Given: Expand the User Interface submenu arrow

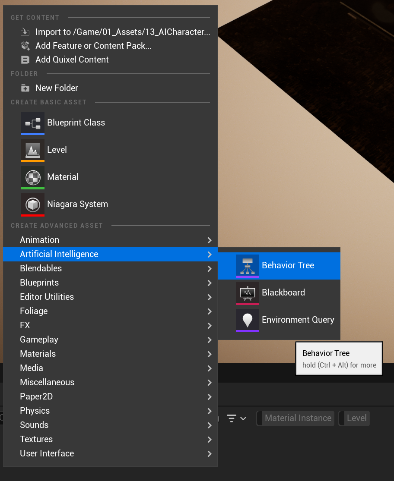Looking at the screenshot, I should [x=210, y=454].
